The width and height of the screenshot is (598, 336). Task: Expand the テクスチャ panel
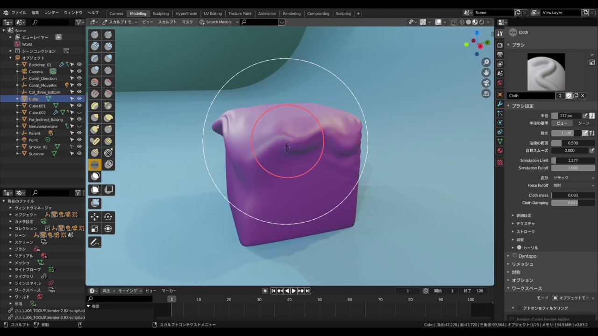pyautogui.click(x=525, y=224)
